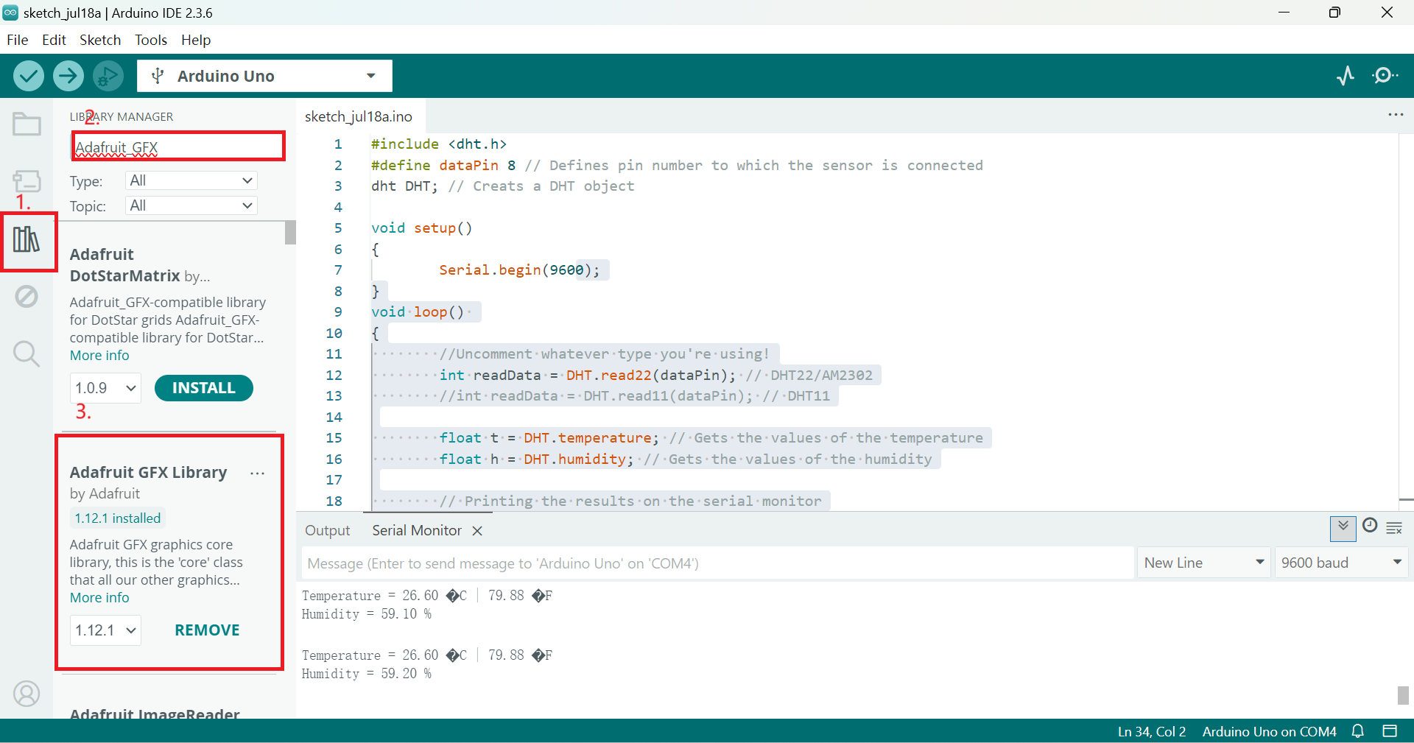Open the Serial Plotter icon

(x=1346, y=76)
